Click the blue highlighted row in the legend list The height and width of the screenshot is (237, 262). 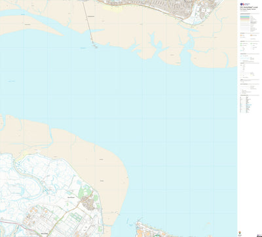point(249,105)
